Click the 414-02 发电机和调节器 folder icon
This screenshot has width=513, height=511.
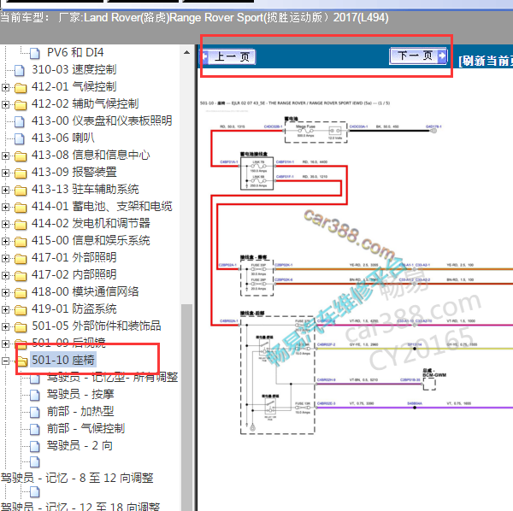[x=21, y=225]
